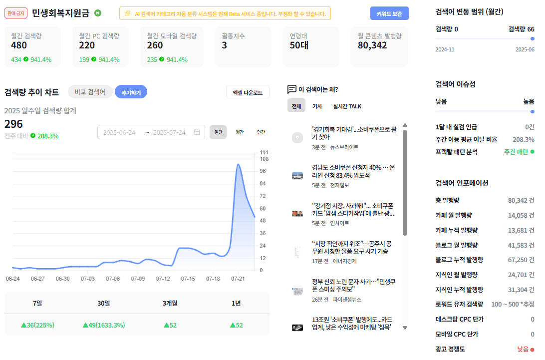Open thumbnail of 강기정 시장 article

pos(297,214)
